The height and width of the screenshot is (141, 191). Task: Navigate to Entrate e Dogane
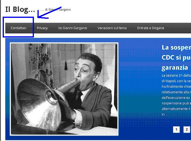click(x=151, y=28)
